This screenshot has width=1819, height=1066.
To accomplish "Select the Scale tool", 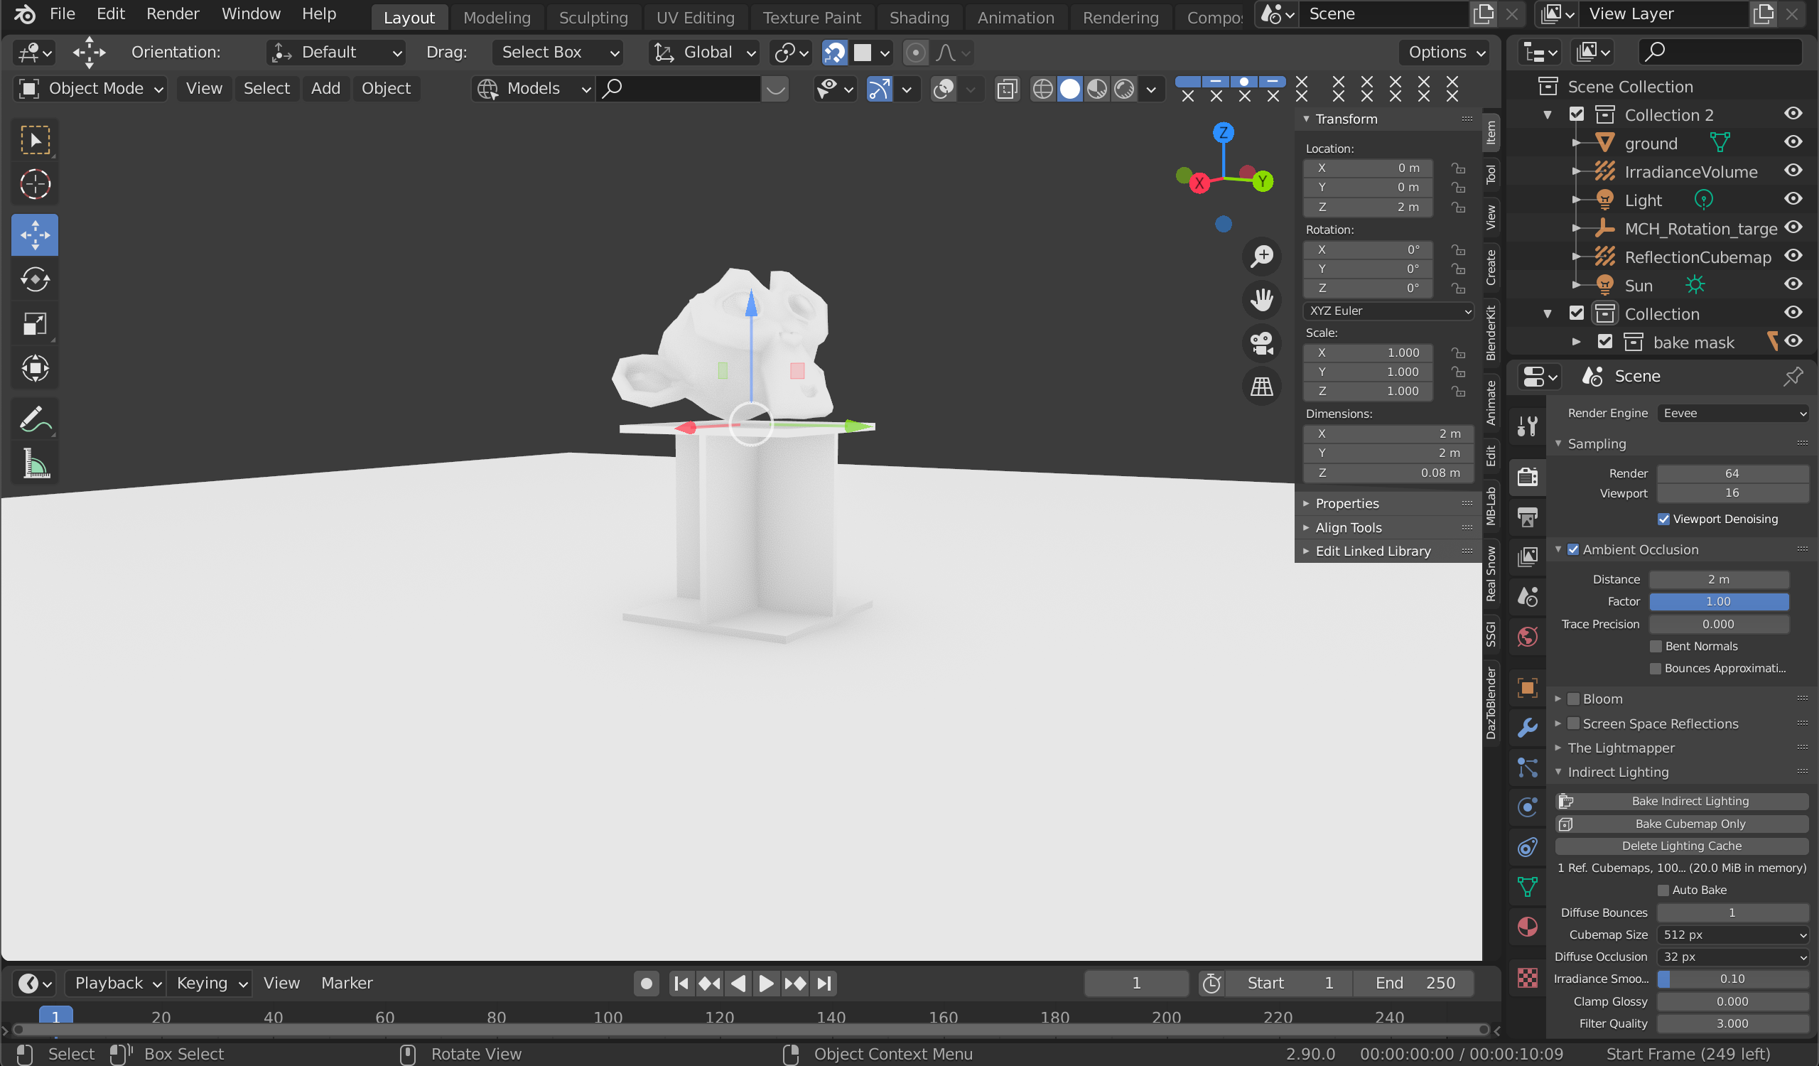I will pos(34,323).
